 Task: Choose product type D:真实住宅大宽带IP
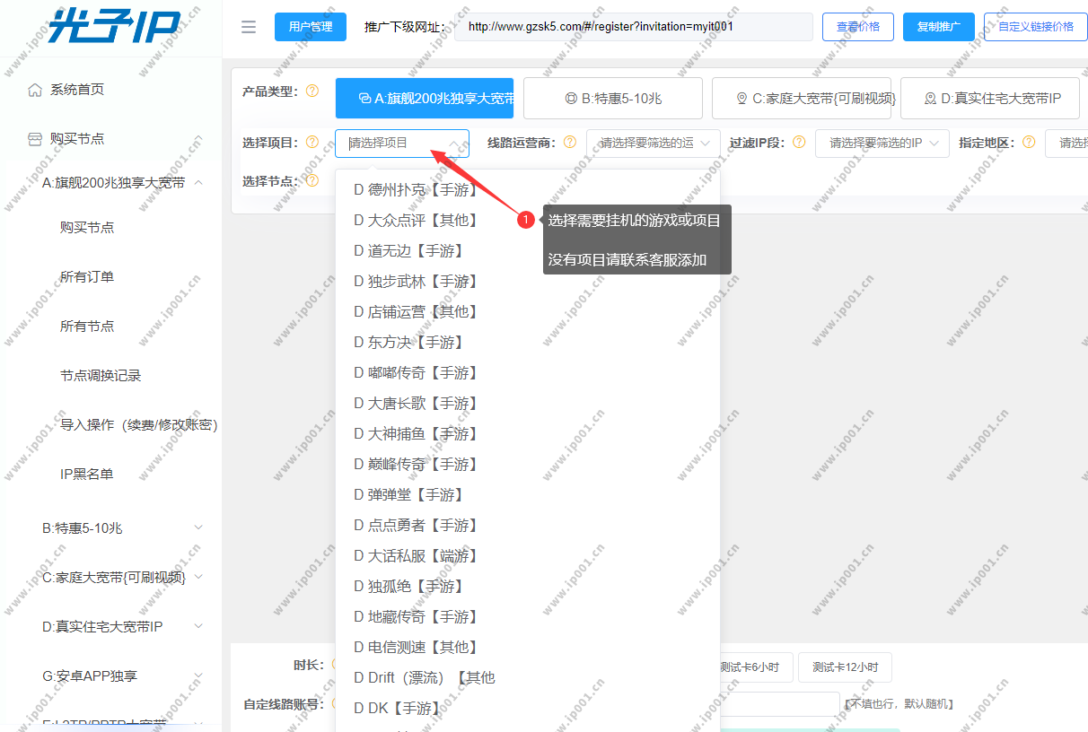tap(990, 99)
